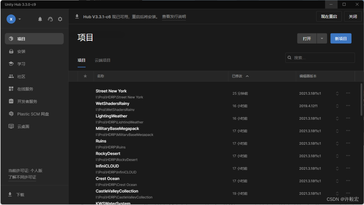Image resolution: width=364 pixels, height=205 pixels.
Task: Open the LightingWeather project
Action: (111, 116)
